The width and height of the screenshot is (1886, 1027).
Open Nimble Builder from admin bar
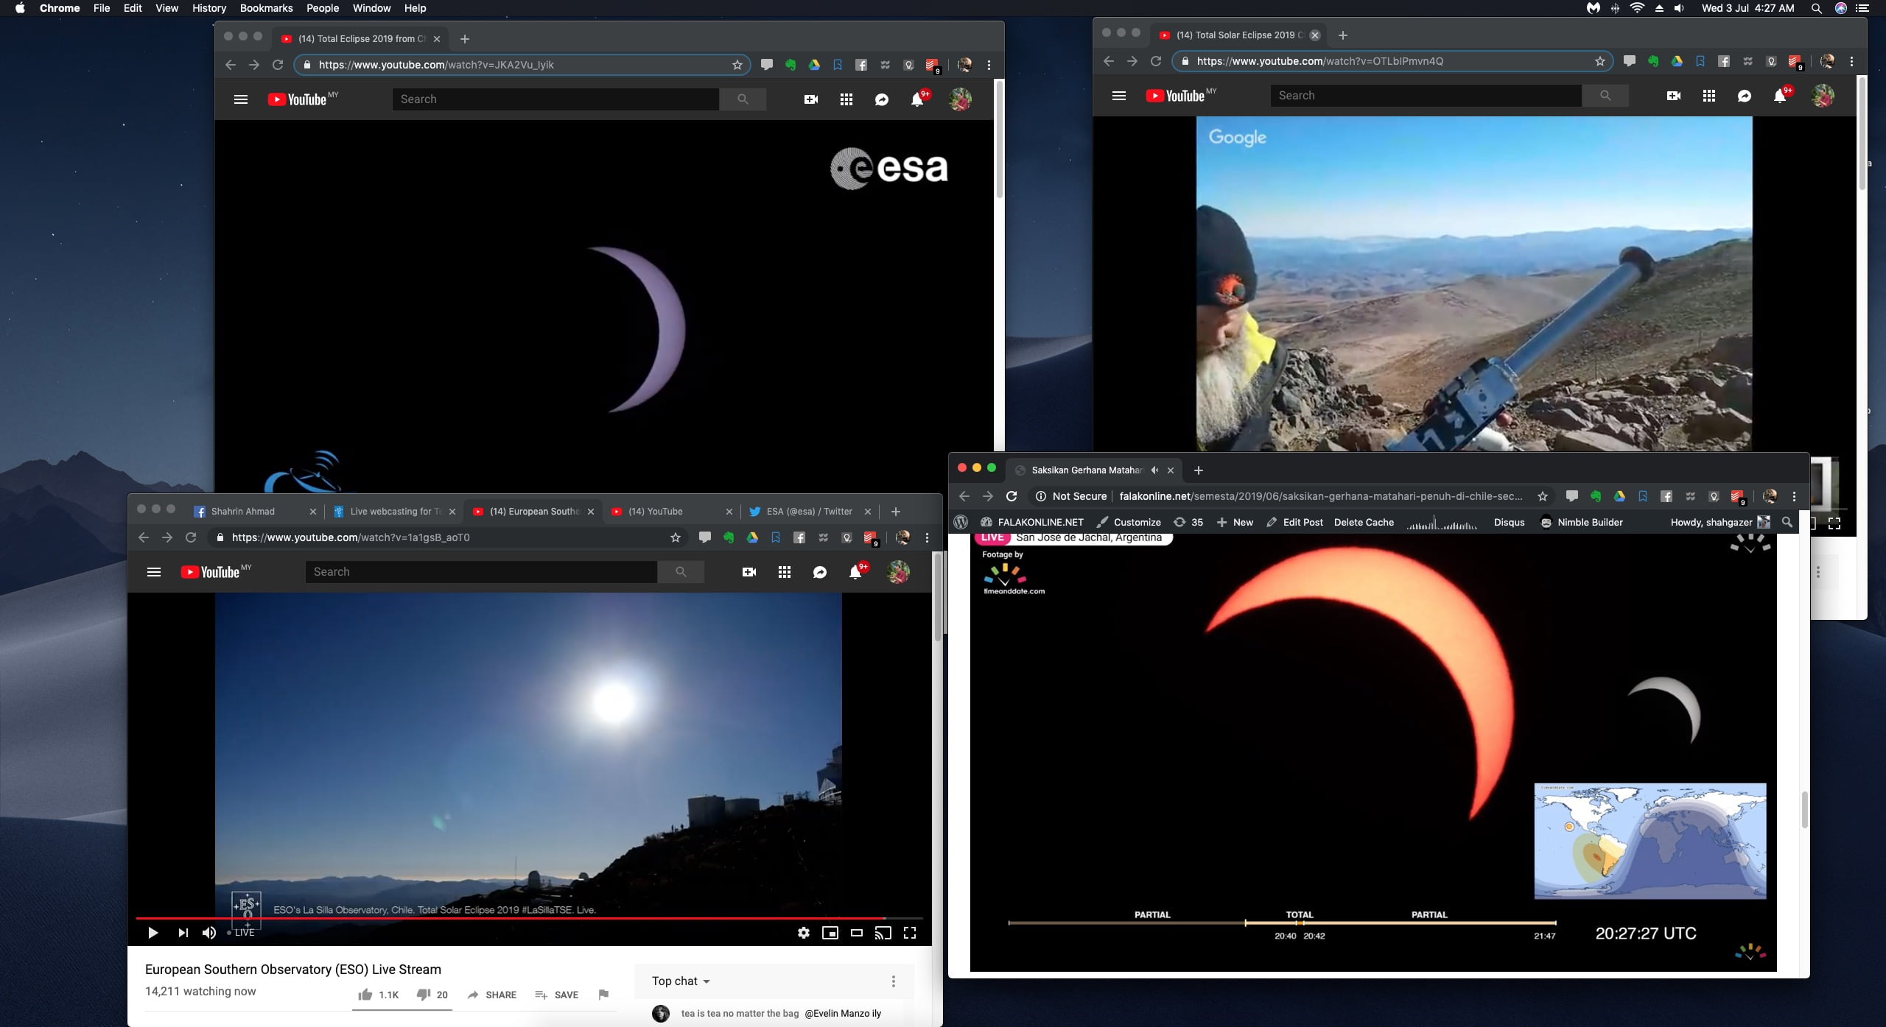coord(1581,522)
